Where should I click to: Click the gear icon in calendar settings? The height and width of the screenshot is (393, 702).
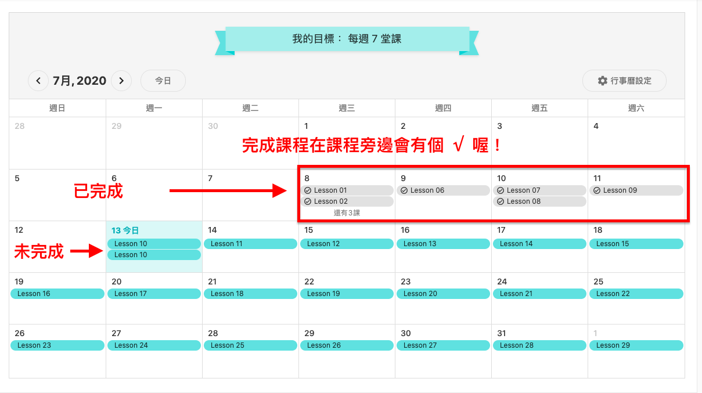click(603, 81)
